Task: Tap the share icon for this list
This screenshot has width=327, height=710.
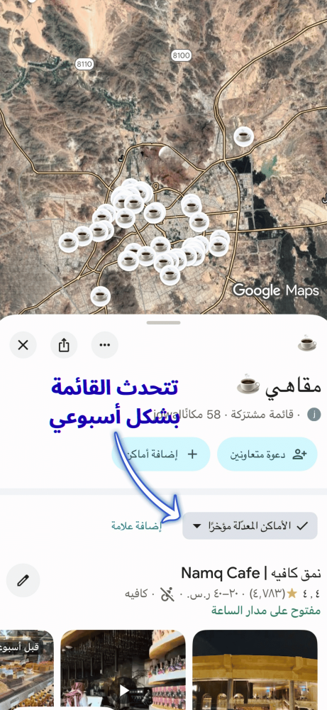Action: pyautogui.click(x=64, y=345)
